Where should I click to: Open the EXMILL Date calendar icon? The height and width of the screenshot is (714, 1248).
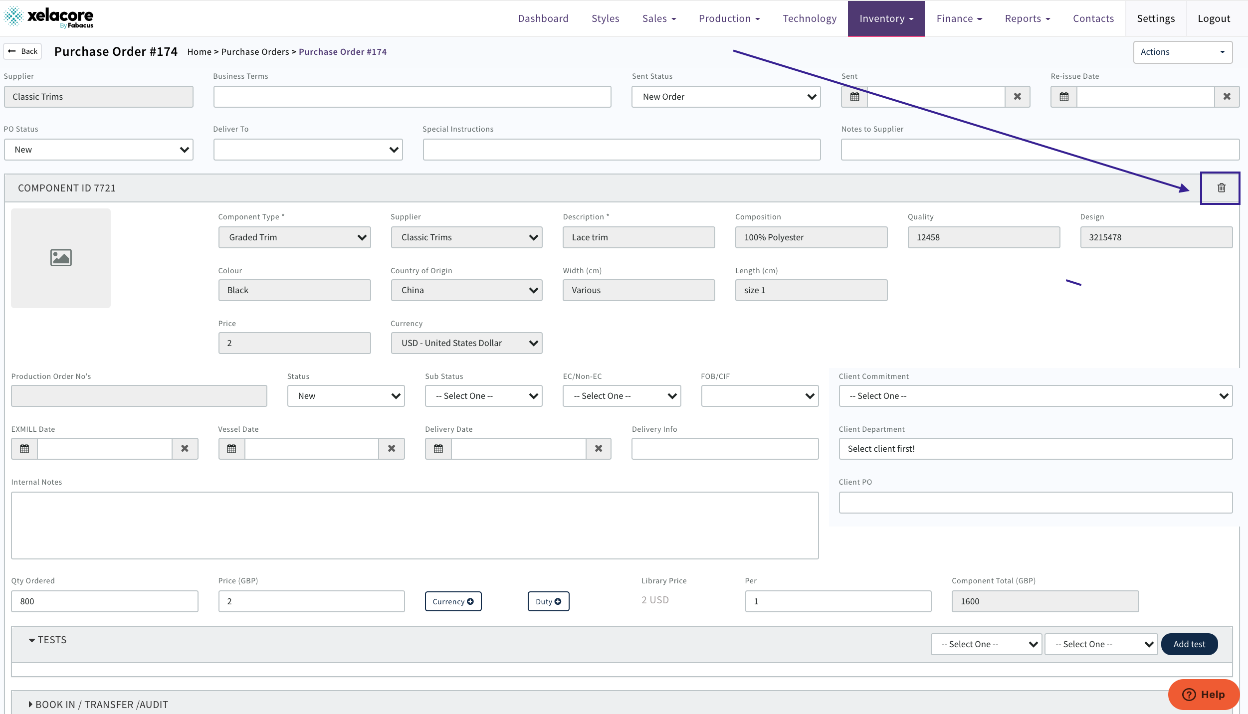pos(24,449)
